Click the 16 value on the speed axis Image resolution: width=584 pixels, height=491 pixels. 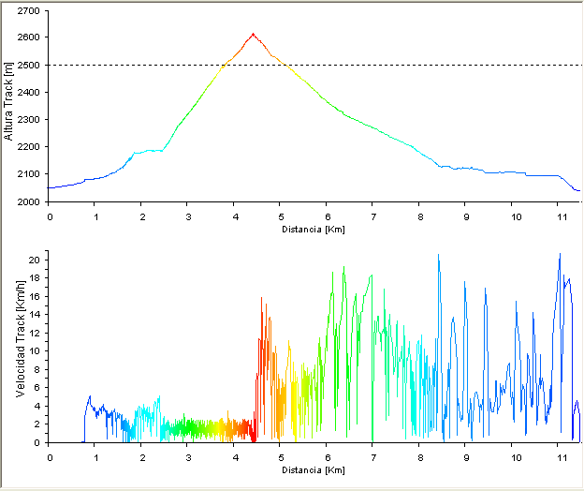point(34,297)
